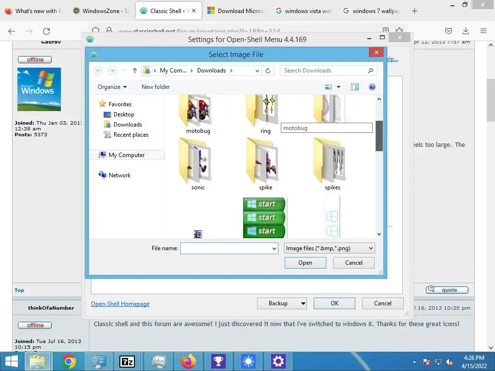This screenshot has height=371, width=495.
Task: Click the File name input box
Action: click(226, 248)
